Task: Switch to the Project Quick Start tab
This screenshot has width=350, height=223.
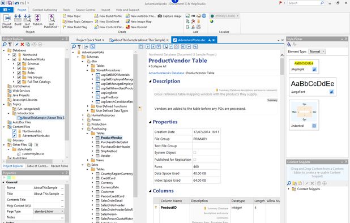Action: [x=88, y=40]
